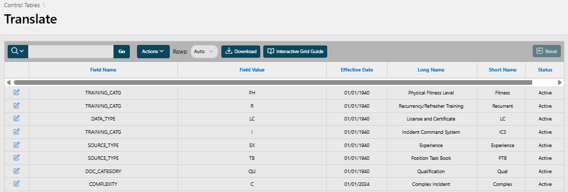568x192 pixels.
Task: Focus the grid search text field
Action: click(71, 52)
